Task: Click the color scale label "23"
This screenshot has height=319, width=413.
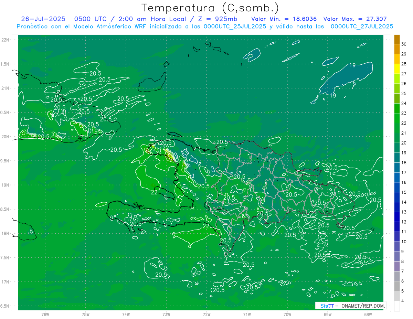Action: pyautogui.click(x=404, y=113)
